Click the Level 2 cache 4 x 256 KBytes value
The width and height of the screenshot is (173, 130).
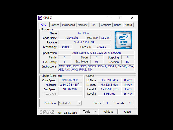(110, 89)
